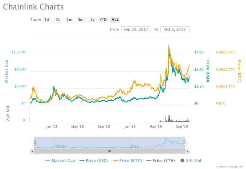The width and height of the screenshot is (246, 169).
Task: Enable the Price (ETH) legend series
Action: tap(160, 161)
